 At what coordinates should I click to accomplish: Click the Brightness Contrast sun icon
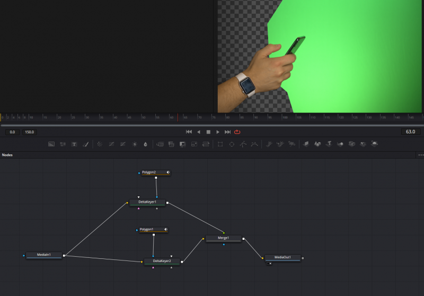(x=134, y=144)
